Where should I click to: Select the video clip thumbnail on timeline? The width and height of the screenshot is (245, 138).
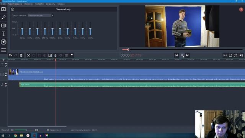click(x=13, y=72)
